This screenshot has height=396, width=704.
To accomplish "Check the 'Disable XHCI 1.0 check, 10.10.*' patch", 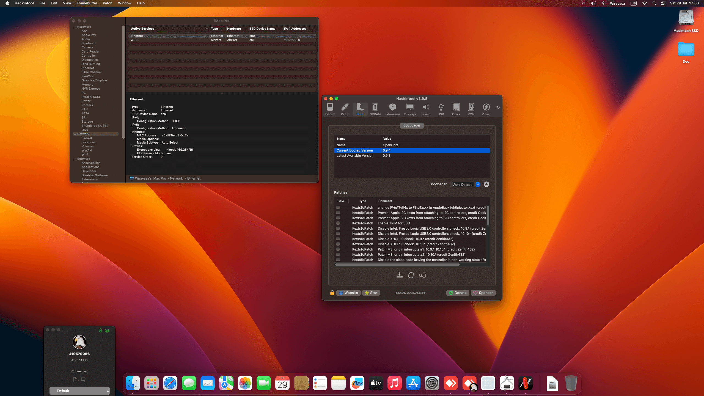I will coord(338,244).
